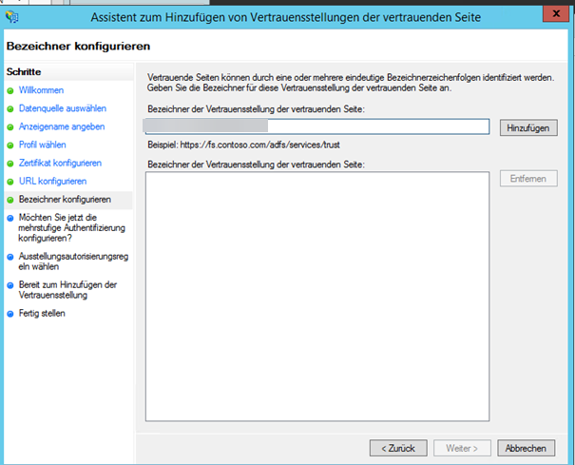Viewport: 575px width, 465px height.
Task: Click blue dot beside Fertig stellen
Action: click(x=10, y=314)
